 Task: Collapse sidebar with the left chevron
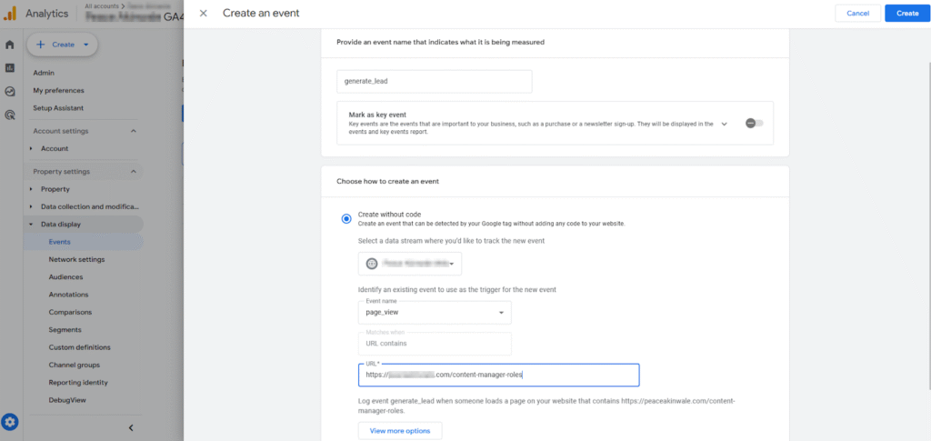pyautogui.click(x=130, y=427)
